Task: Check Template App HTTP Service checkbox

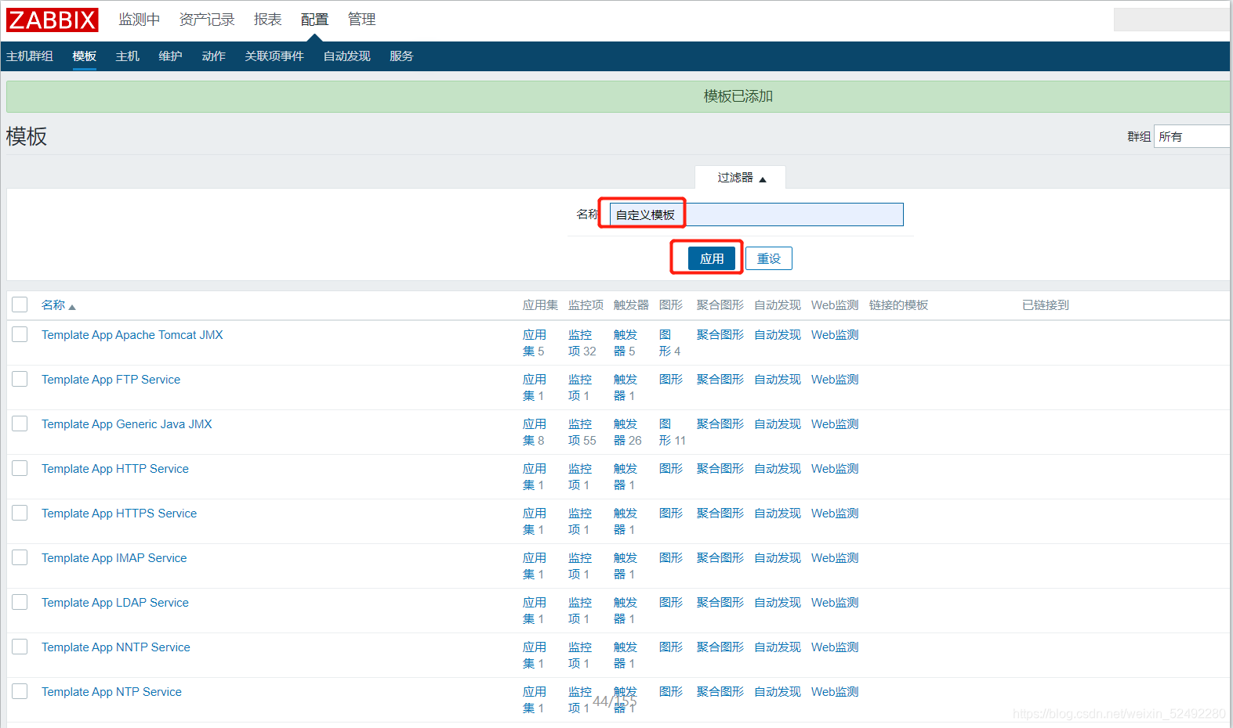Action: click(20, 468)
